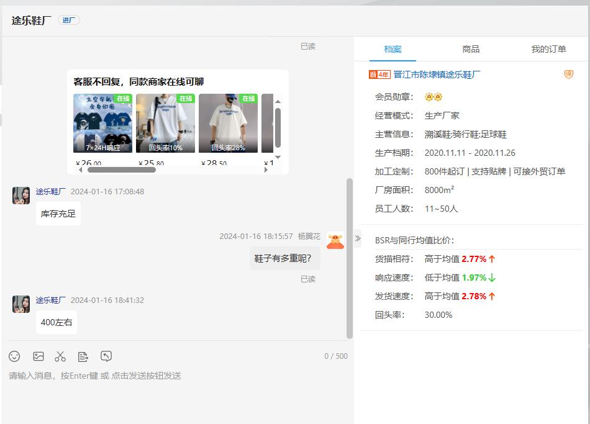Select the scissors screenshot tool
The image size is (590, 424).
pos(60,356)
